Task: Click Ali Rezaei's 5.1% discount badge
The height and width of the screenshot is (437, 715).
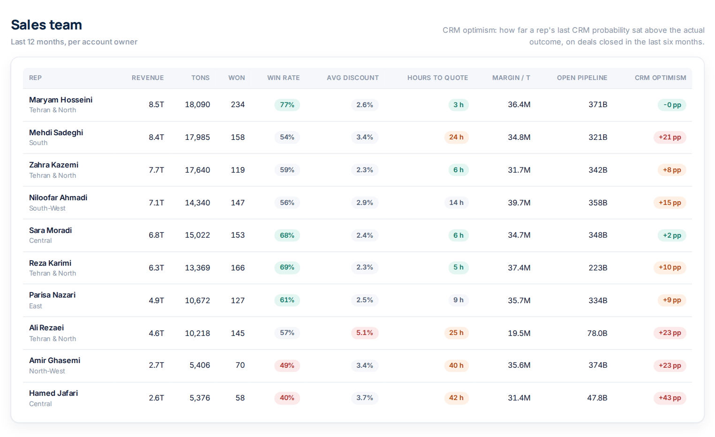Action: (x=365, y=333)
